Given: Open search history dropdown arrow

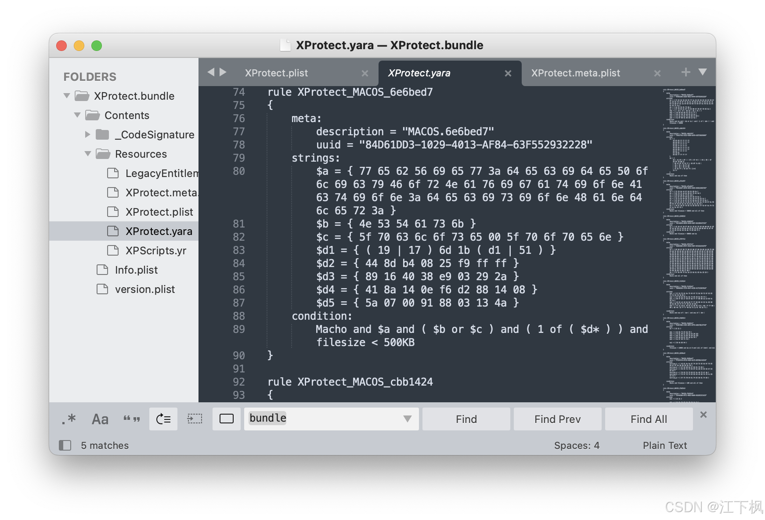Looking at the screenshot, I should (x=407, y=419).
